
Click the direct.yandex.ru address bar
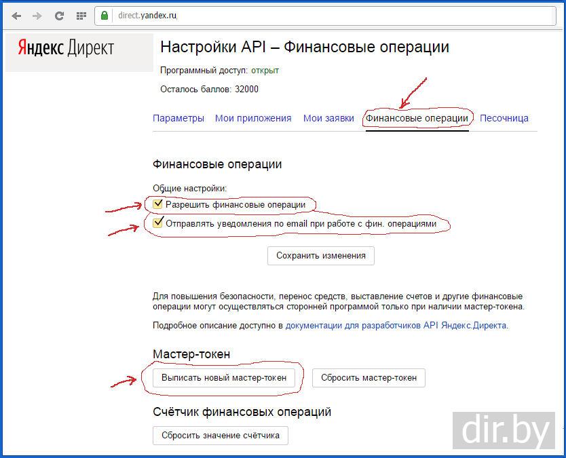pos(325,16)
